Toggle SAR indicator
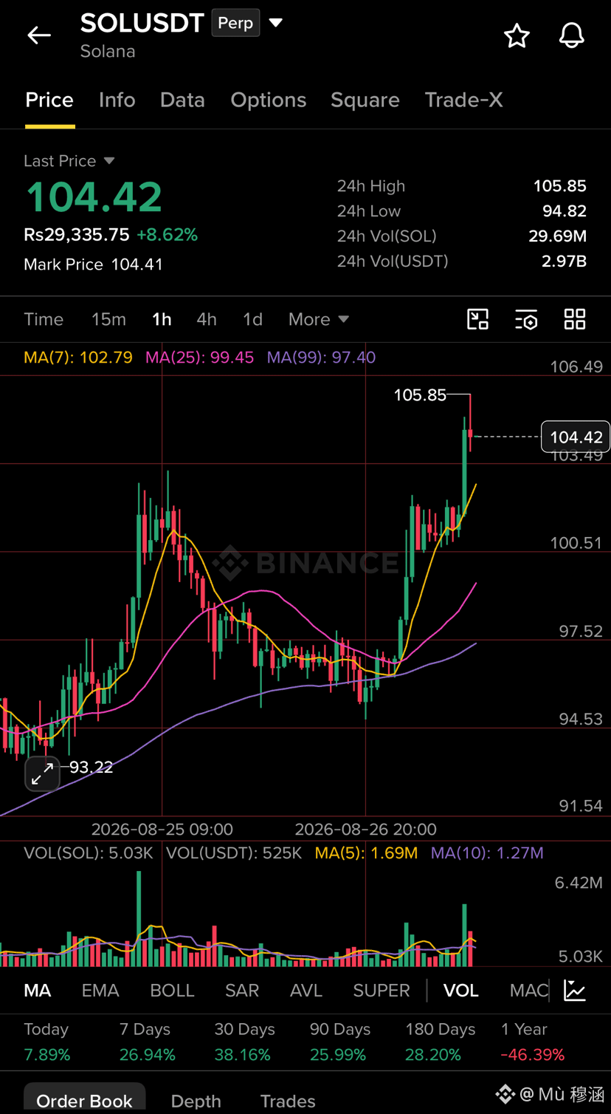This screenshot has height=1114, width=611. (x=242, y=991)
